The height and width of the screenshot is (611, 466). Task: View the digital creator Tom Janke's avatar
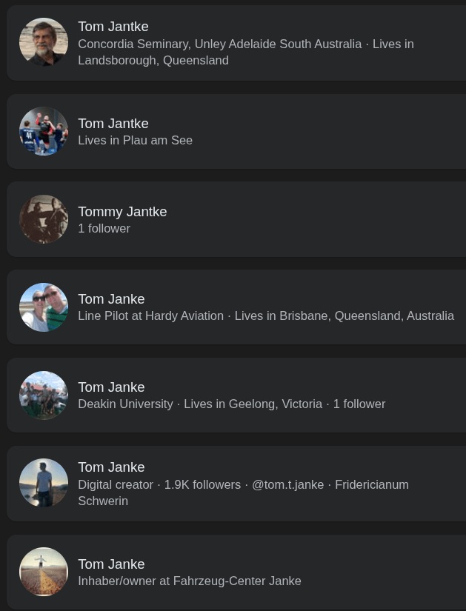pyautogui.click(x=44, y=483)
